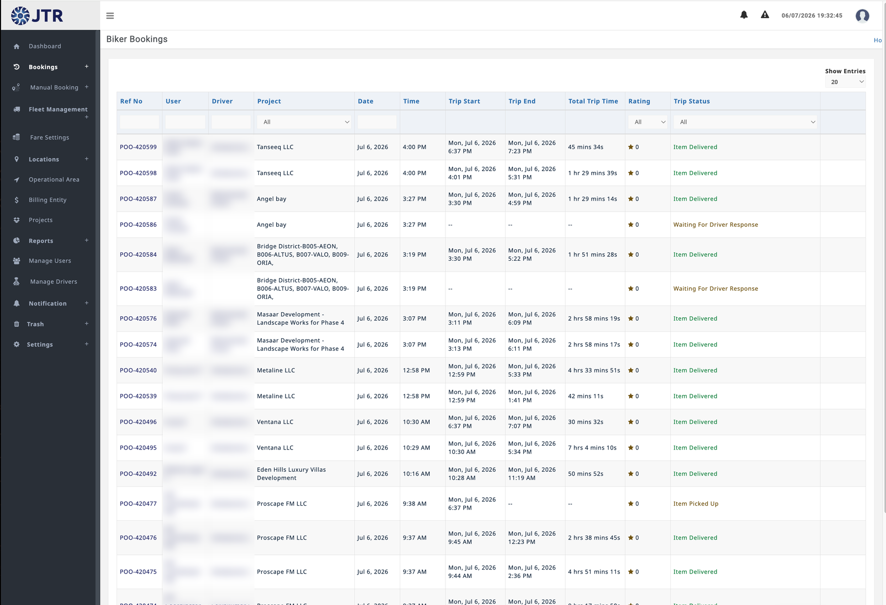The width and height of the screenshot is (886, 605).
Task: Click the Locations pin icon
Action: point(17,159)
